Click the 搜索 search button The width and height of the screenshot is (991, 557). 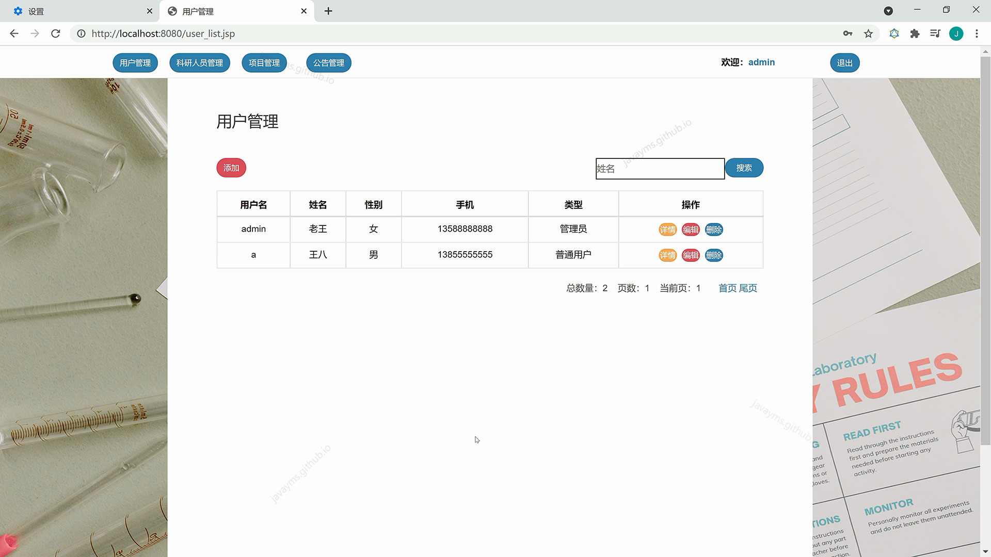coord(744,168)
